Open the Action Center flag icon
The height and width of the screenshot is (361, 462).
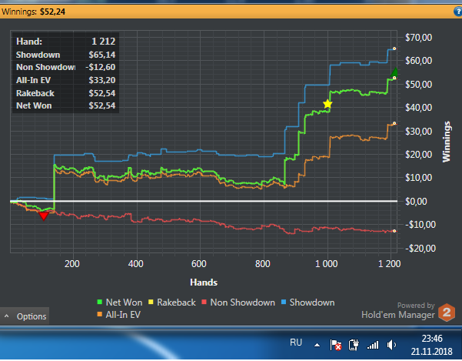click(336, 345)
